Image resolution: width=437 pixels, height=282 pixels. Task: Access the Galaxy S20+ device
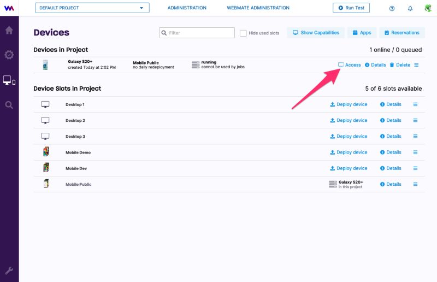pyautogui.click(x=350, y=65)
